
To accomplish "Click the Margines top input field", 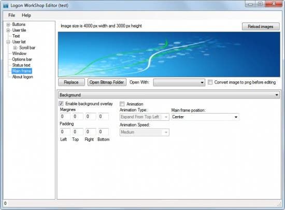I will 78,116.
